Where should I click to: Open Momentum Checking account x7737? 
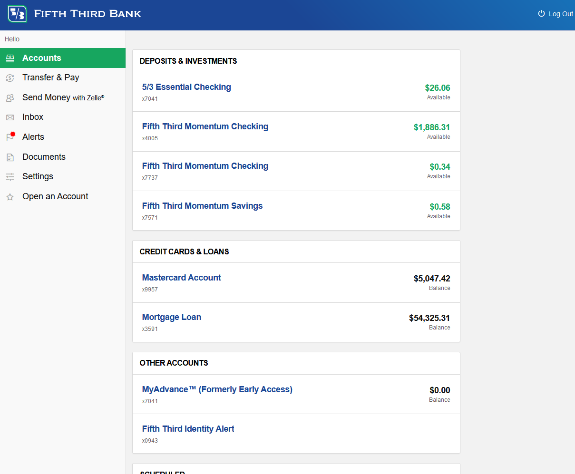(x=205, y=166)
